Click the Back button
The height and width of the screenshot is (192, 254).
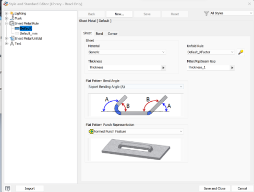click(x=91, y=14)
